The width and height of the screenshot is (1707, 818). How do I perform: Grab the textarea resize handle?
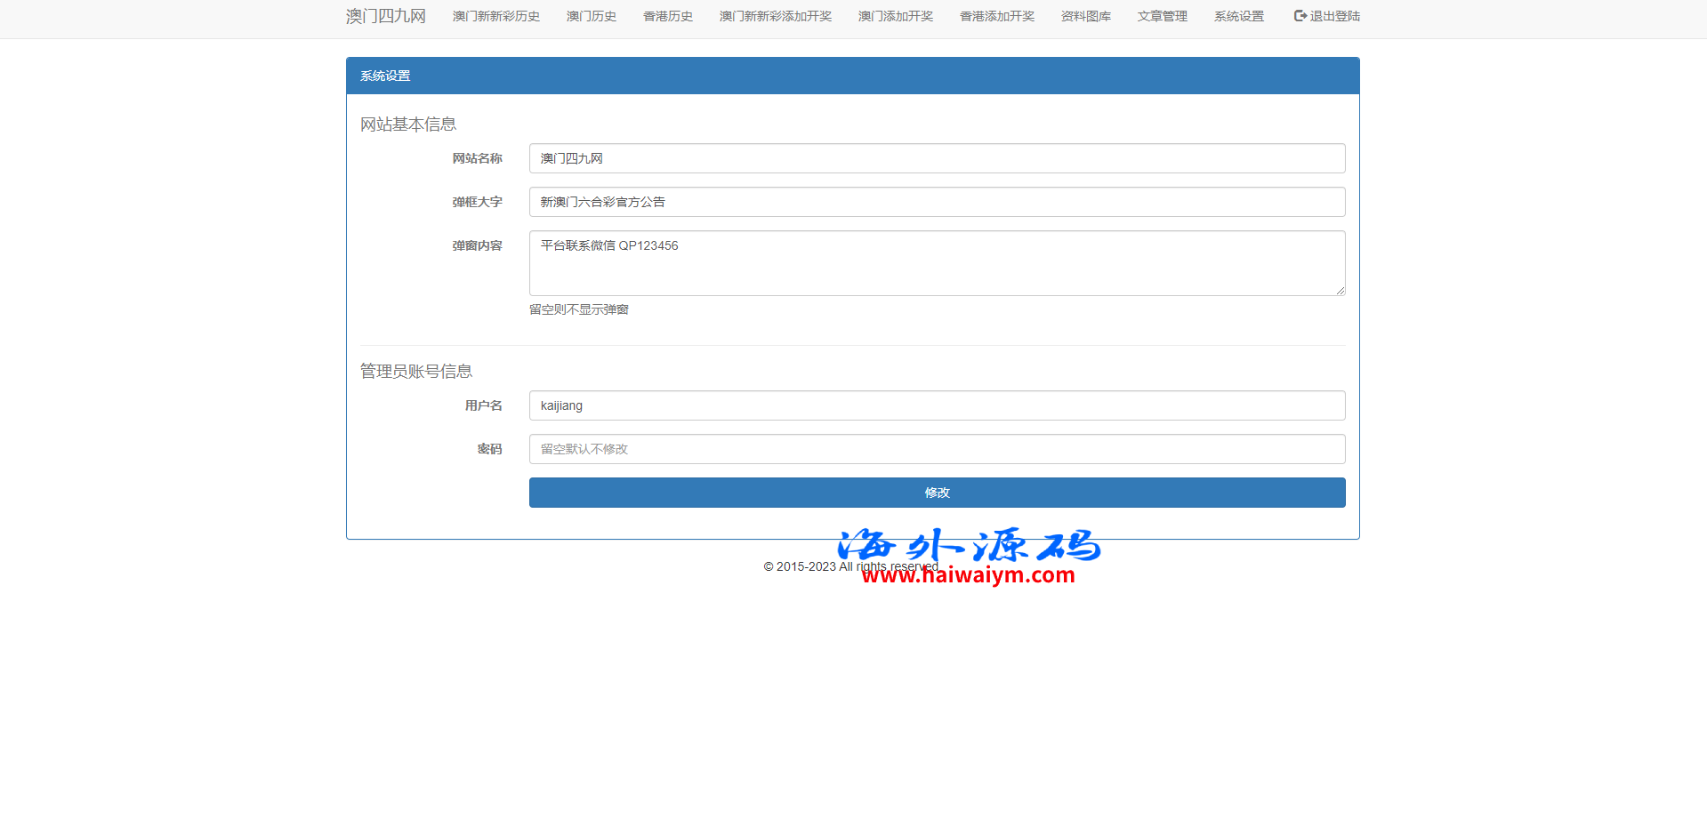tap(1340, 290)
